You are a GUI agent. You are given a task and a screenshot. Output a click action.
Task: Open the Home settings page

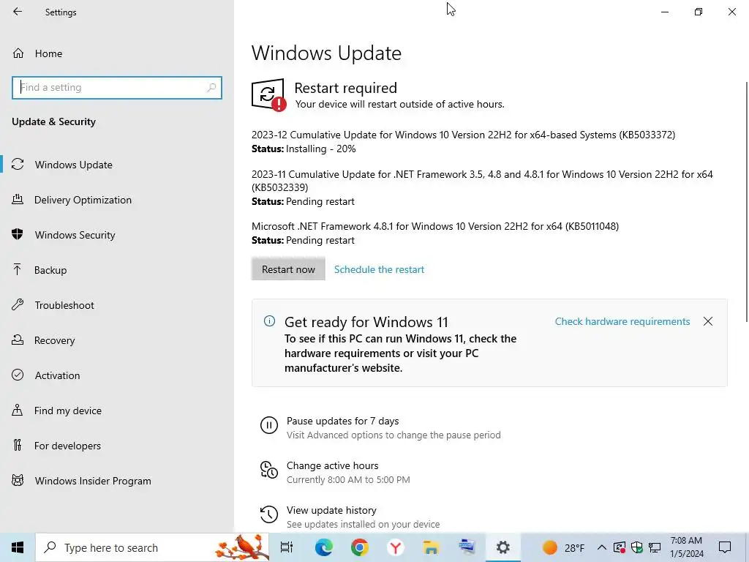[x=48, y=53]
